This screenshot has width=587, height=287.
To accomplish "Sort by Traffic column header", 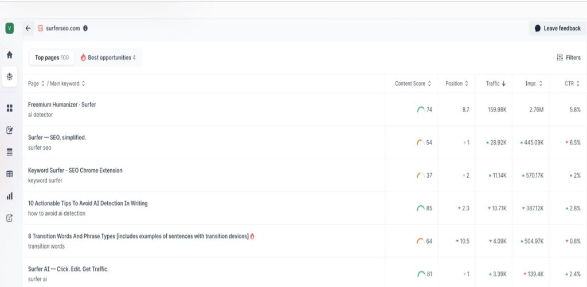I will 496,83.
